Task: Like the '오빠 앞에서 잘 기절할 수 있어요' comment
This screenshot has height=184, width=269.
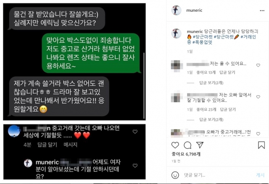Action: (x=258, y=97)
